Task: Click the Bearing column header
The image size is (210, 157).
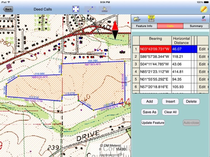Action: (x=156, y=41)
